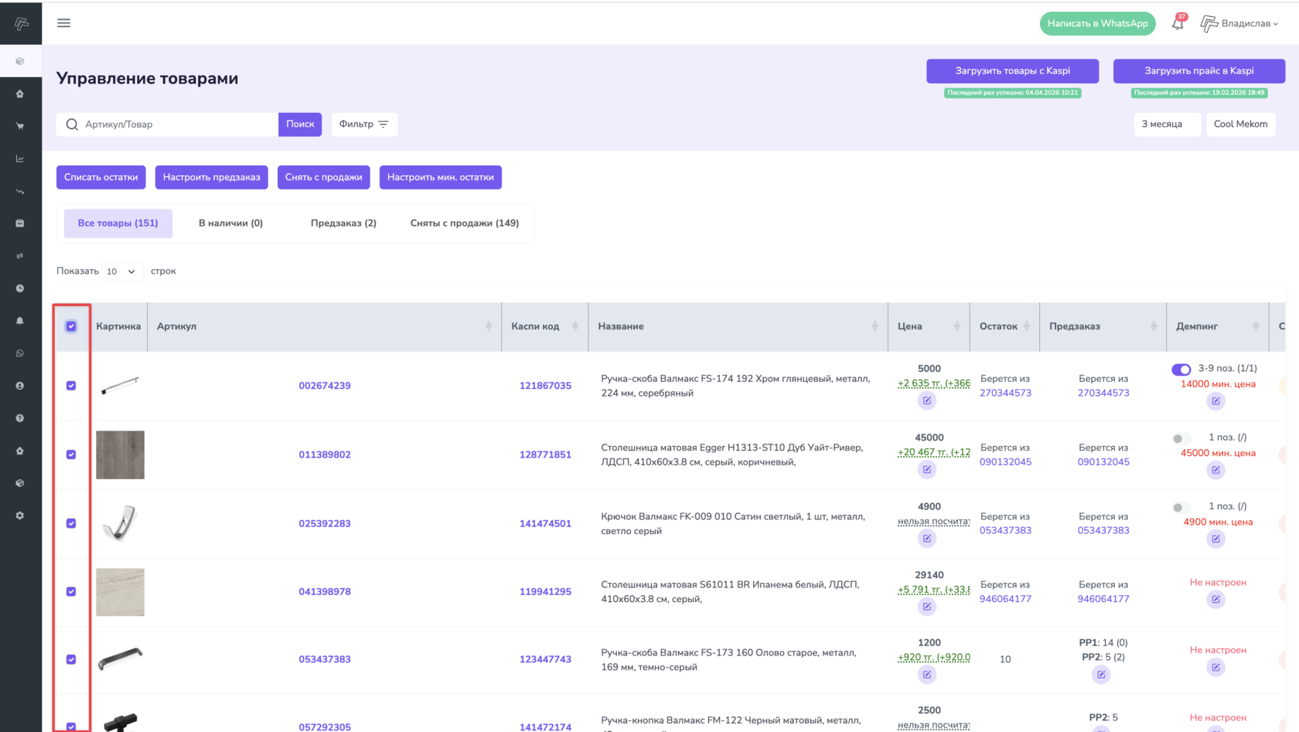The width and height of the screenshot is (1299, 732).
Task: Open the gear settings icon in the sidebar
Action: click(20, 516)
